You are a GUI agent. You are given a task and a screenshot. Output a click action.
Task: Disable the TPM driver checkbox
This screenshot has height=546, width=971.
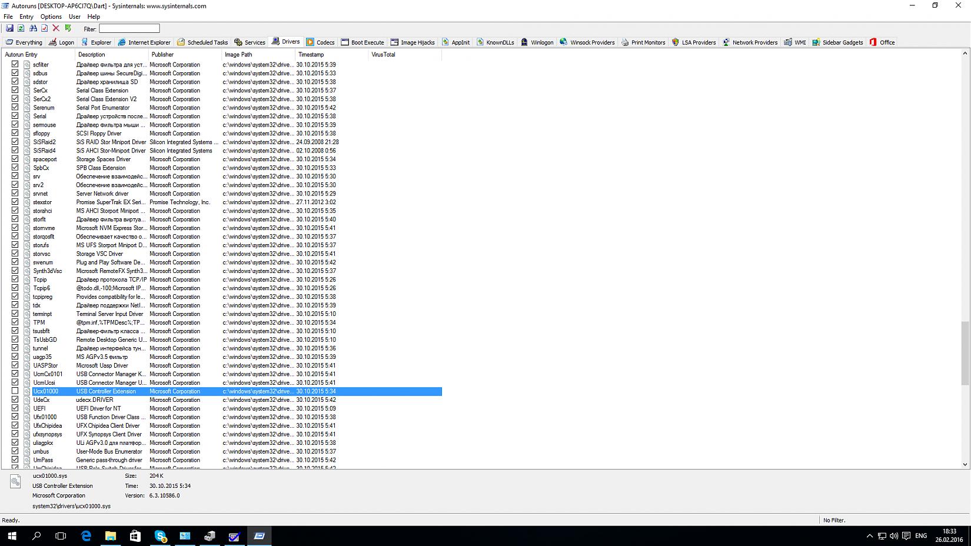tap(15, 322)
